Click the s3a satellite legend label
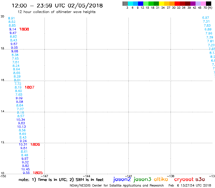 200,179
